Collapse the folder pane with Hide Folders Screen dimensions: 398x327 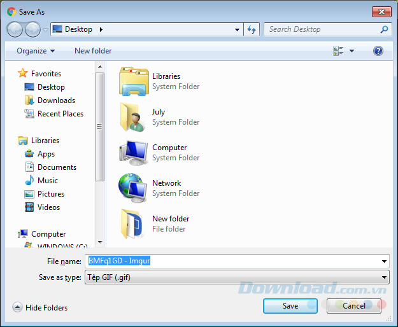(40, 308)
